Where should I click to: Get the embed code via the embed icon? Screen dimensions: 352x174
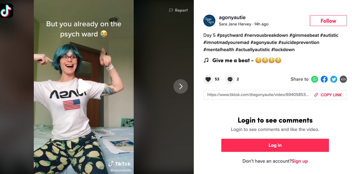tap(343, 79)
